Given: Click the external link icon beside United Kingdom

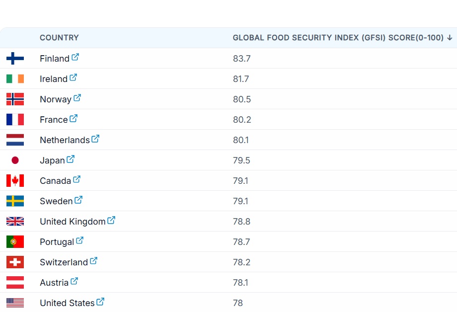Looking at the screenshot, I should pyautogui.click(x=111, y=220).
